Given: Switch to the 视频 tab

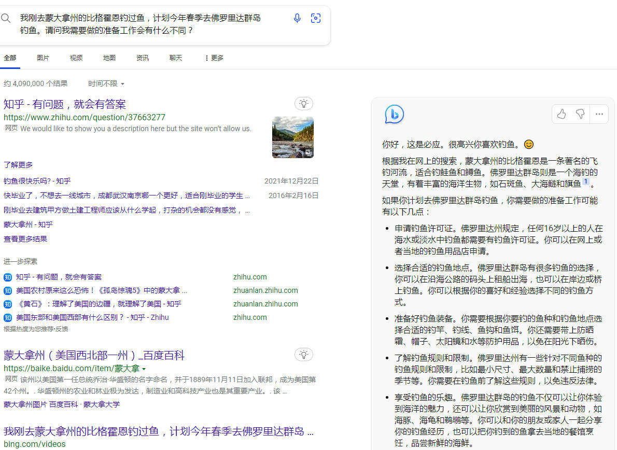Looking at the screenshot, I should click(x=76, y=58).
